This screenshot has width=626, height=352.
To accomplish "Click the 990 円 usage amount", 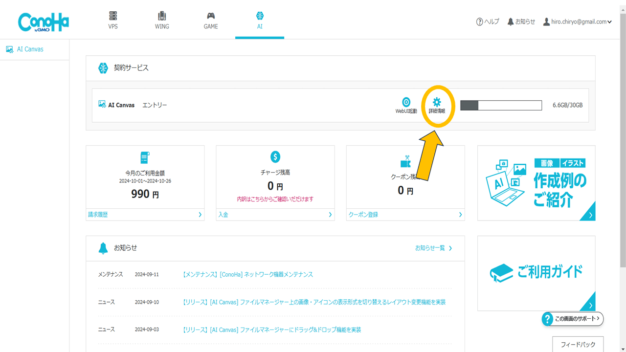I will (x=145, y=194).
